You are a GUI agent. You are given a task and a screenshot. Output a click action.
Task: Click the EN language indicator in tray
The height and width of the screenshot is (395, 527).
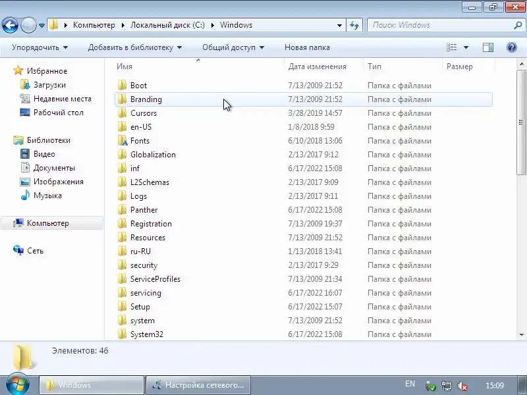click(x=410, y=384)
